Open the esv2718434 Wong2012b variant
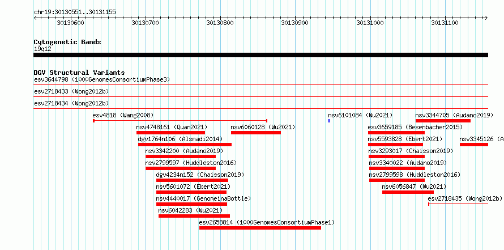The height and width of the screenshot is (250, 504). click(x=71, y=104)
